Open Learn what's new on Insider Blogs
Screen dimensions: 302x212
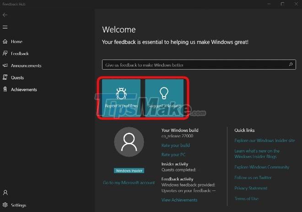point(257,153)
